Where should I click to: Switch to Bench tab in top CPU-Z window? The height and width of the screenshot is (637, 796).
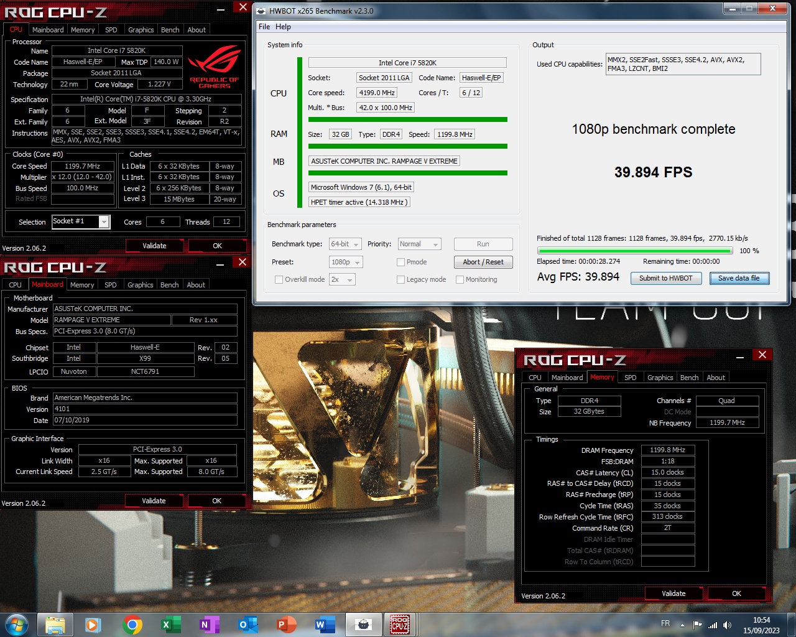(x=170, y=30)
